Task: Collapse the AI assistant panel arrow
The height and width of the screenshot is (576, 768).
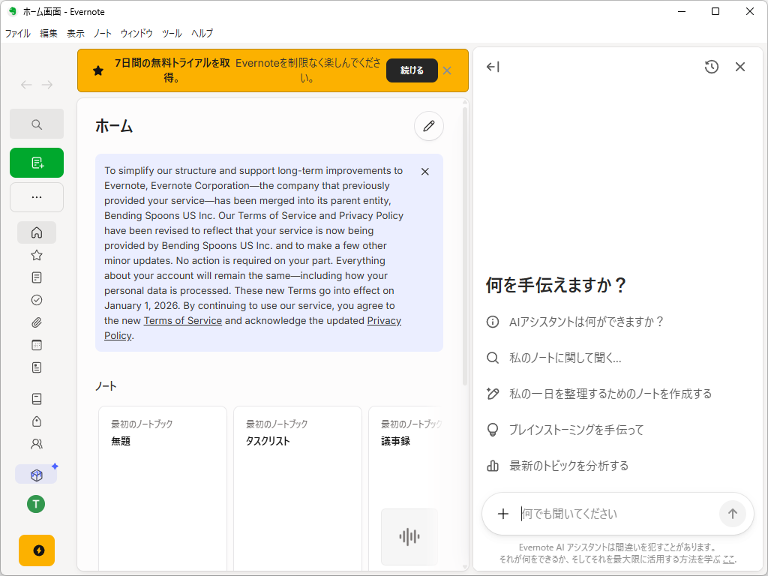Action: click(x=493, y=67)
